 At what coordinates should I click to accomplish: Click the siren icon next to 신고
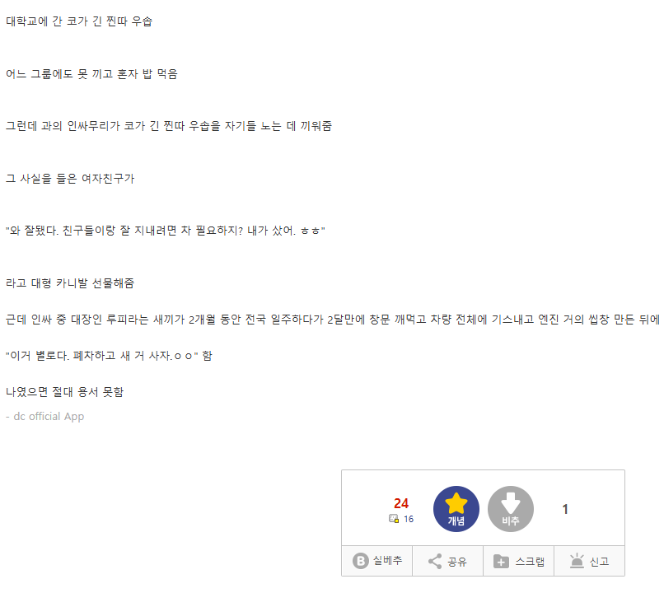pyautogui.click(x=577, y=561)
